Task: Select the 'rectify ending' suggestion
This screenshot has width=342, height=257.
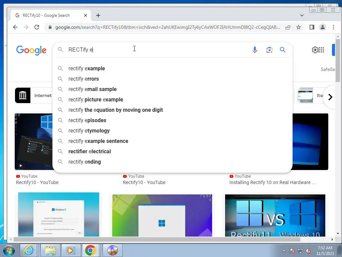Action: [172, 162]
